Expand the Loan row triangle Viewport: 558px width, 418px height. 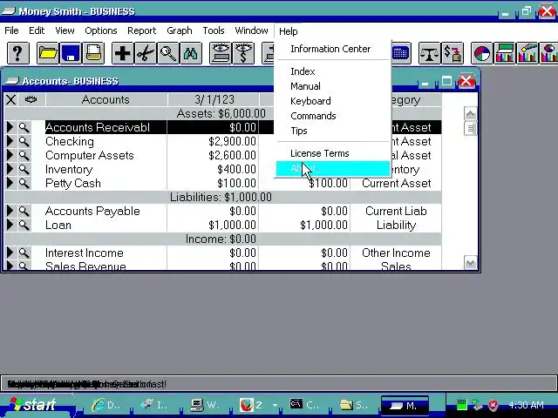[10, 225]
